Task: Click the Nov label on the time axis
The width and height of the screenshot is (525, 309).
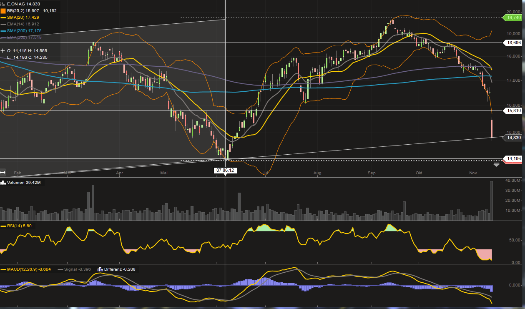Action: click(x=473, y=172)
